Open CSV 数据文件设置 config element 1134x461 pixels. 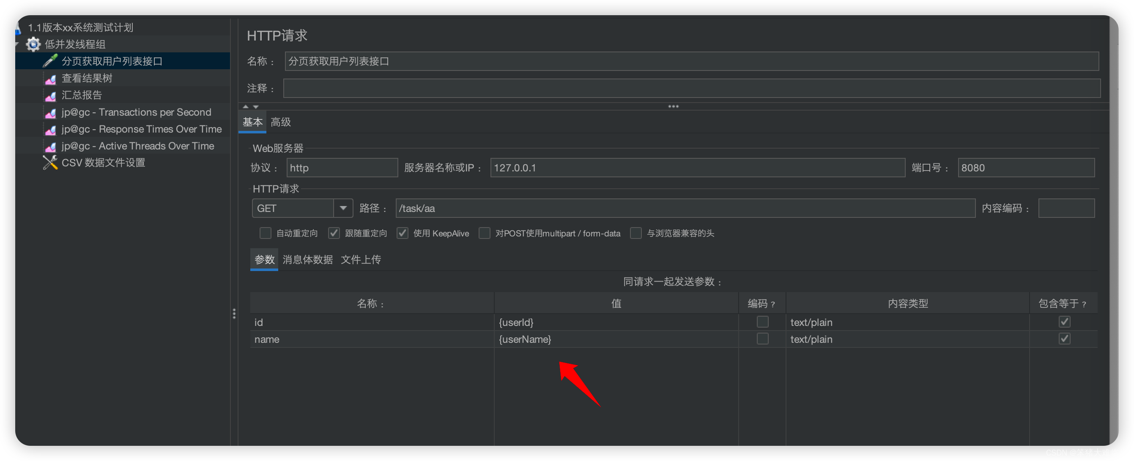click(x=104, y=163)
